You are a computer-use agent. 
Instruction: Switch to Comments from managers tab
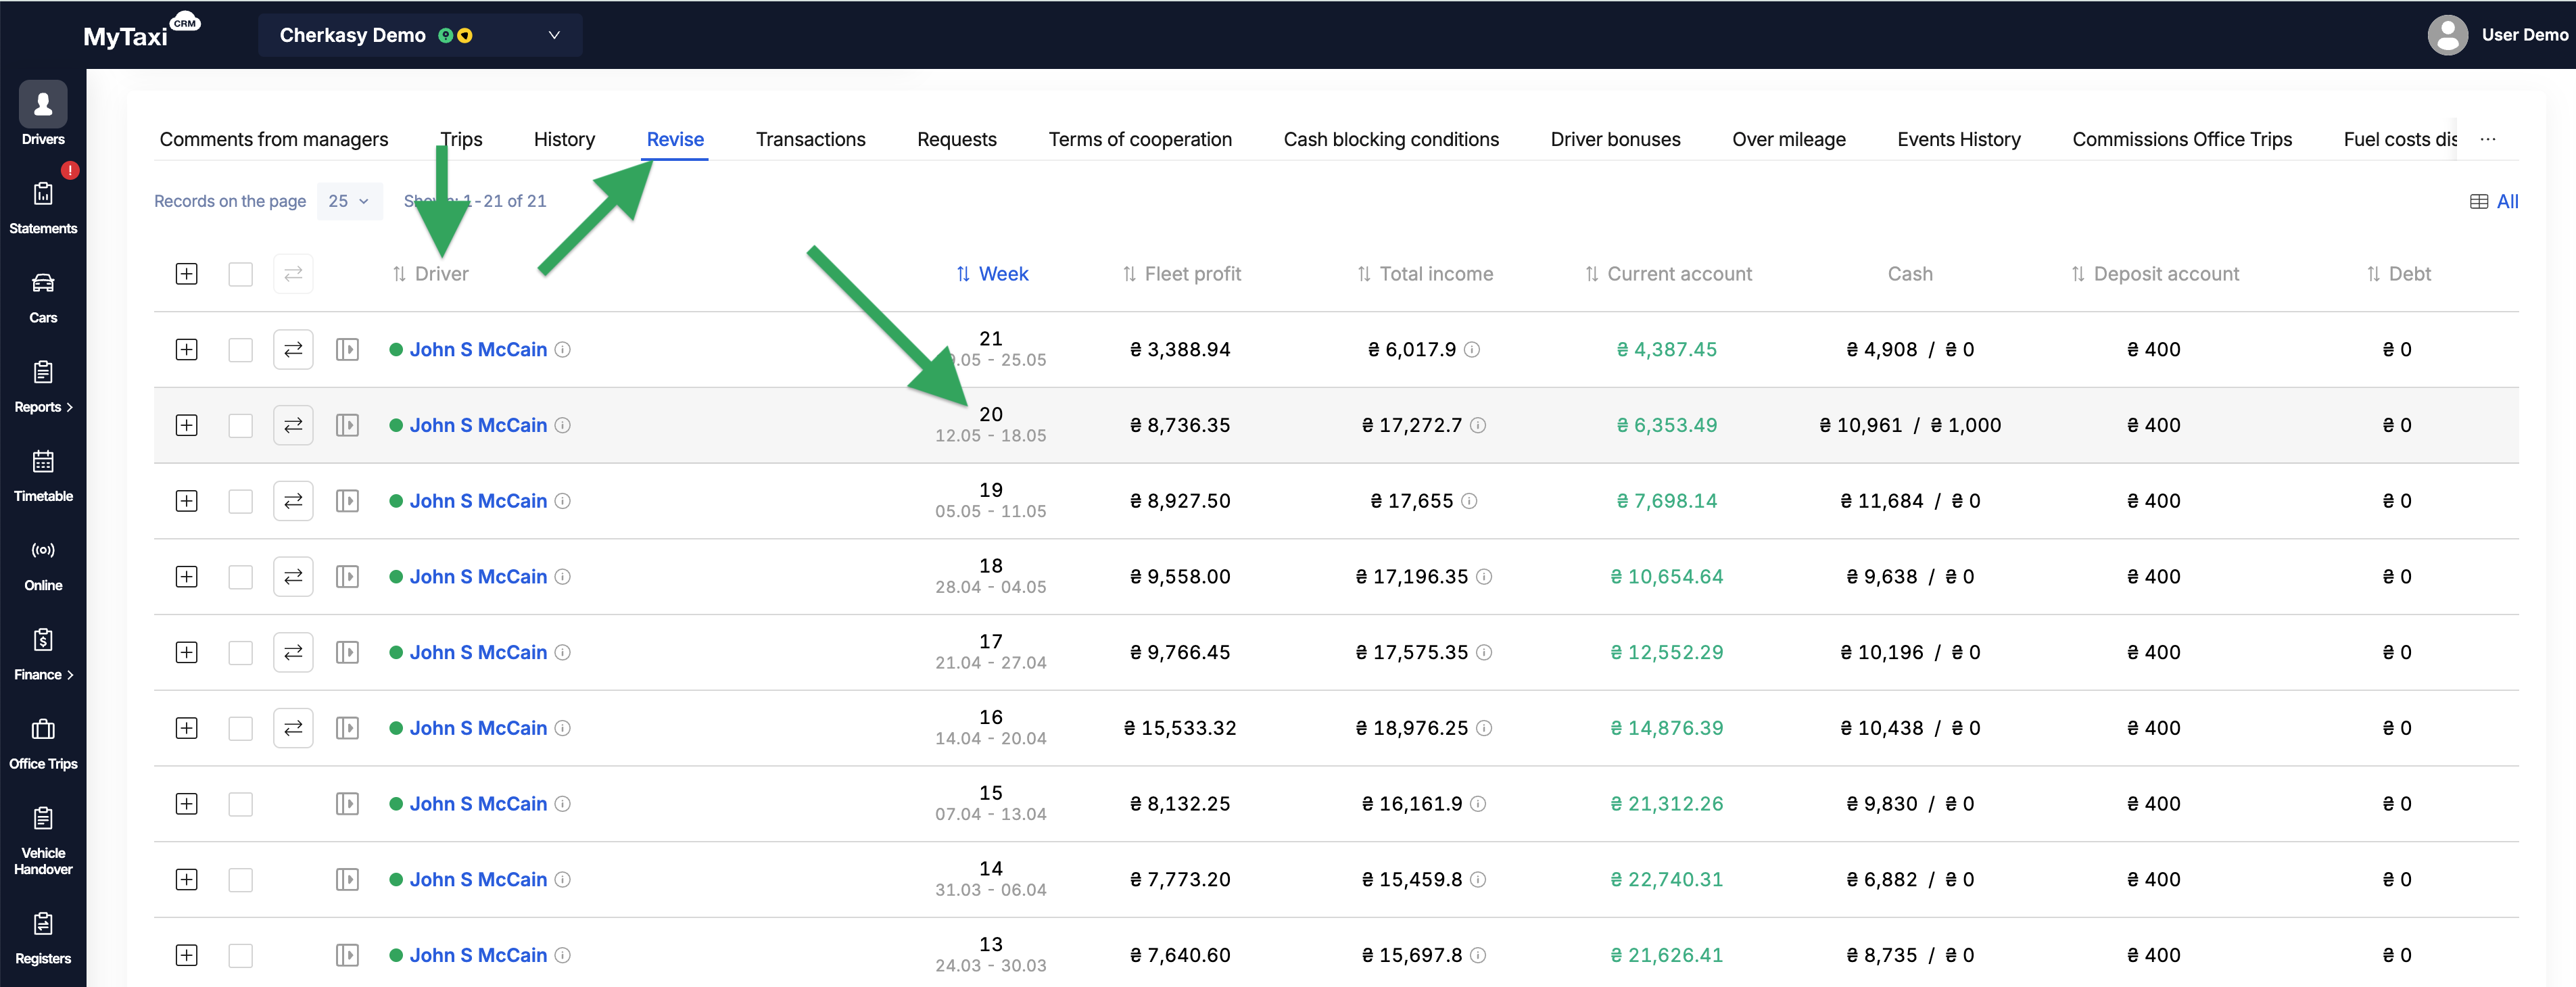click(274, 139)
